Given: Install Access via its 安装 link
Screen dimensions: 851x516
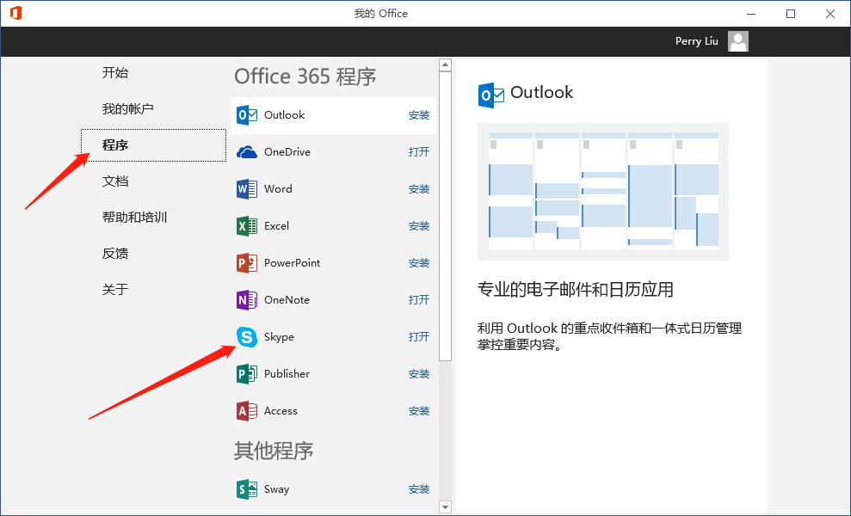Looking at the screenshot, I should click(419, 411).
